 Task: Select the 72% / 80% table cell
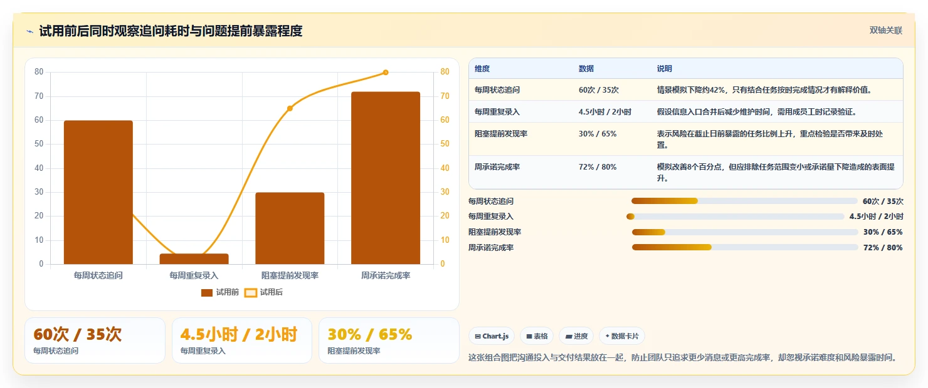click(x=598, y=167)
